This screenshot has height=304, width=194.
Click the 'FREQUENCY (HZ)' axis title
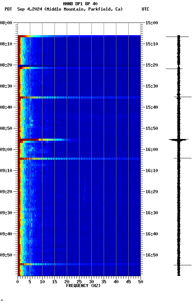pyautogui.click(x=83, y=286)
